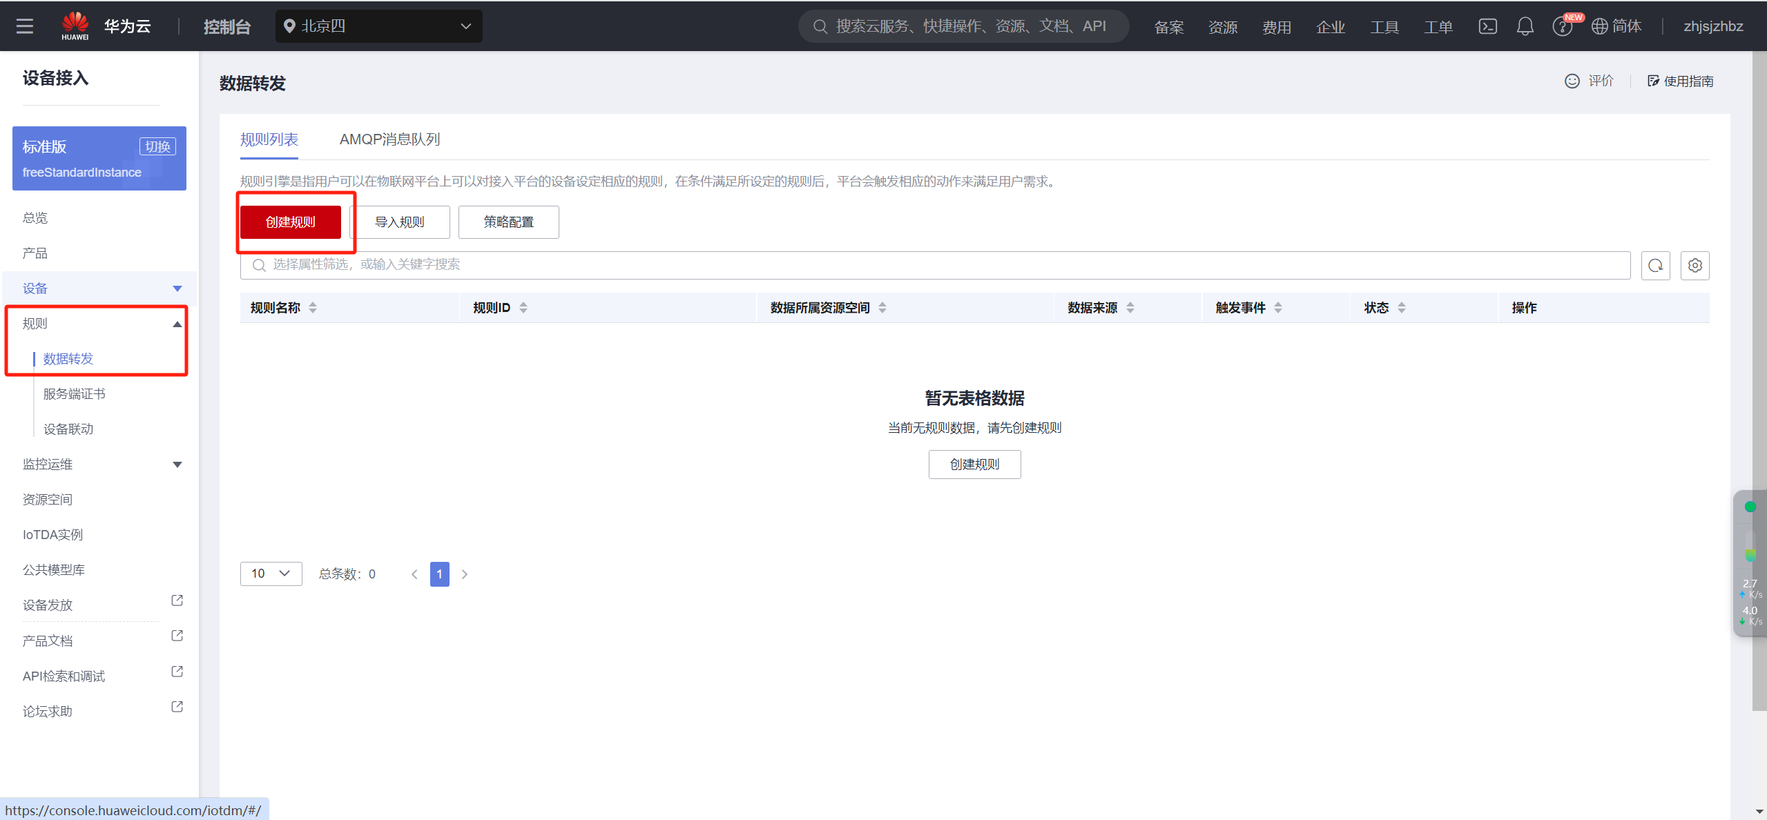Open table column settings gear
The image size is (1767, 820).
point(1694,265)
